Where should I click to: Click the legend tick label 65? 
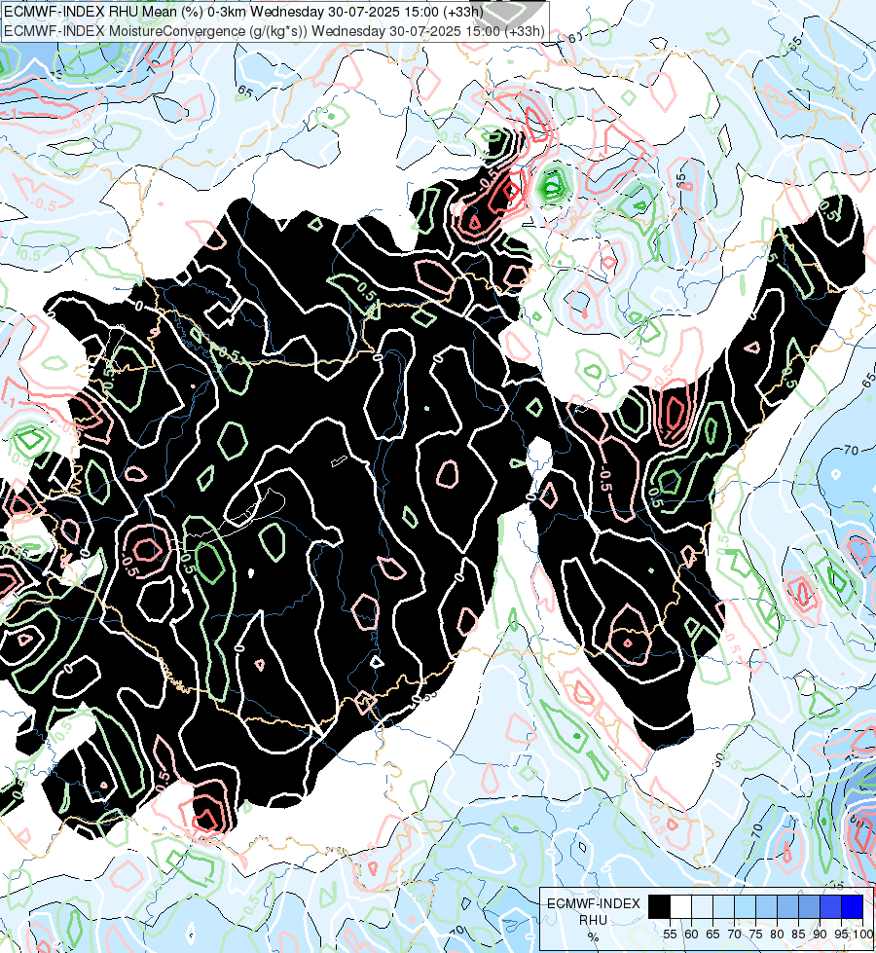click(x=712, y=935)
